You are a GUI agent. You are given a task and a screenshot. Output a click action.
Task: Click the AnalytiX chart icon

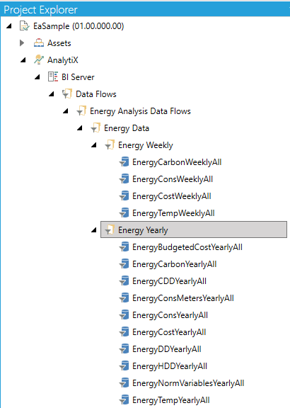[x=39, y=59]
